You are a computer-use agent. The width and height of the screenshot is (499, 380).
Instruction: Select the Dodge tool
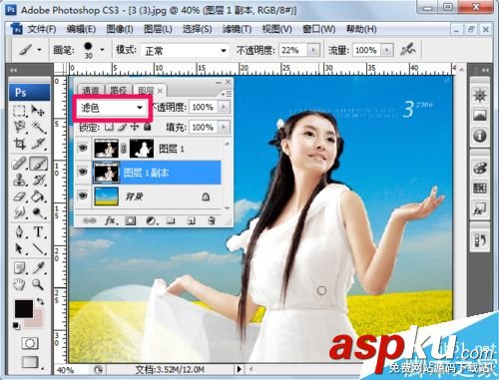click(x=38, y=212)
